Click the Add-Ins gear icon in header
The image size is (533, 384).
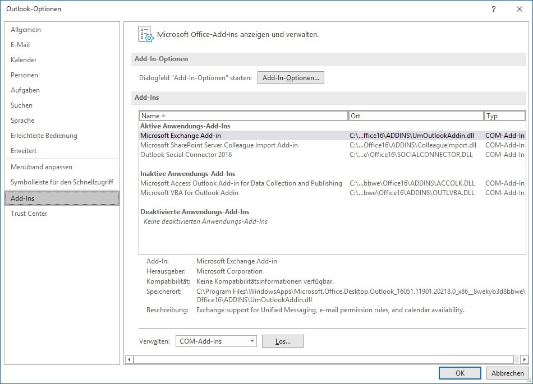click(146, 34)
